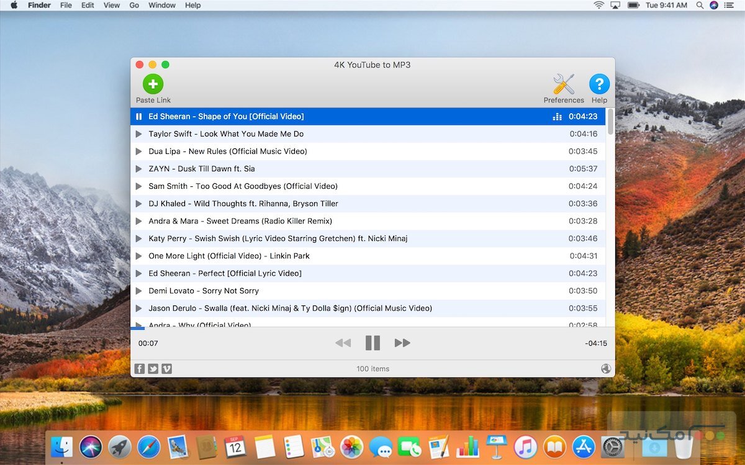Click the Vimeo icon in the bottom bar
The width and height of the screenshot is (745, 465).
click(x=166, y=368)
